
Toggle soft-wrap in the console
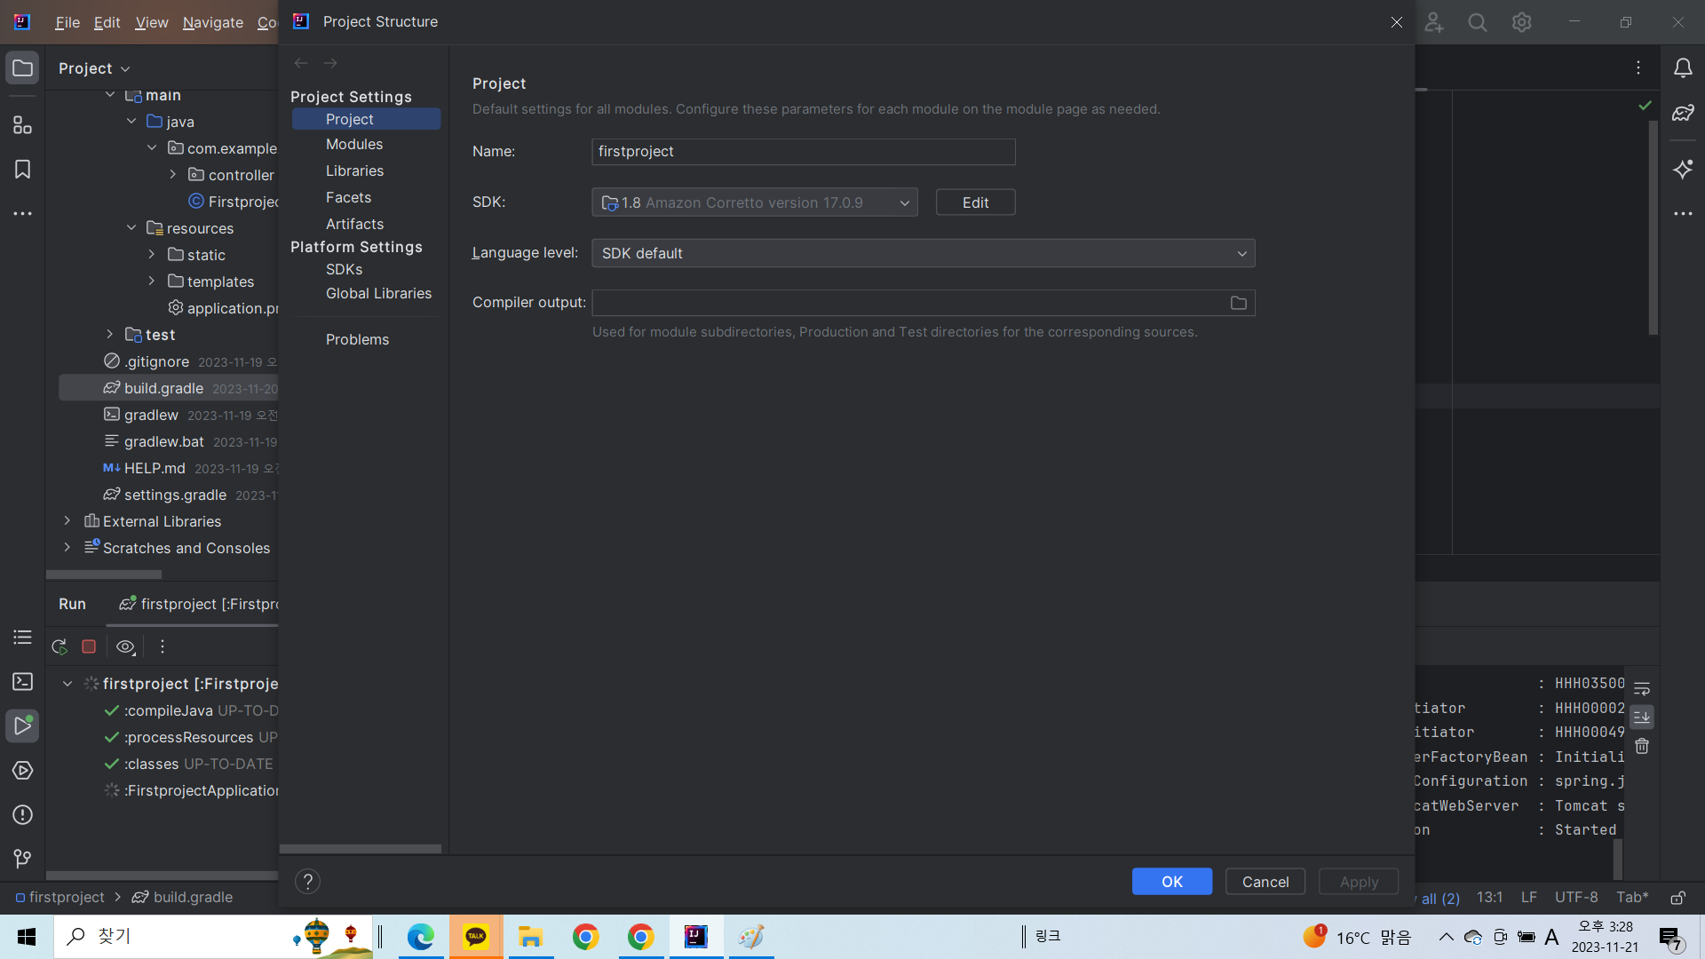(x=1642, y=688)
